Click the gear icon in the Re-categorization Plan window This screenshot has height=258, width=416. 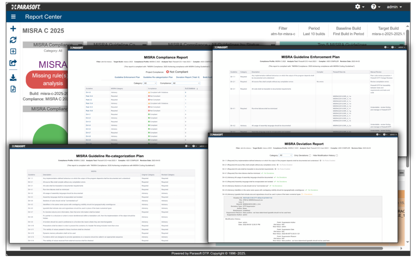point(187,146)
